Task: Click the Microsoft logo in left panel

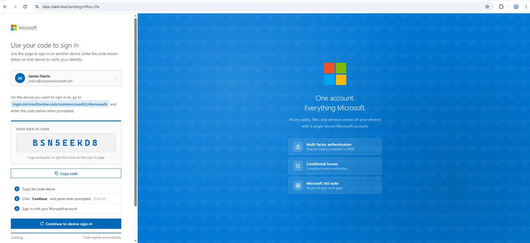Action: pos(24,27)
